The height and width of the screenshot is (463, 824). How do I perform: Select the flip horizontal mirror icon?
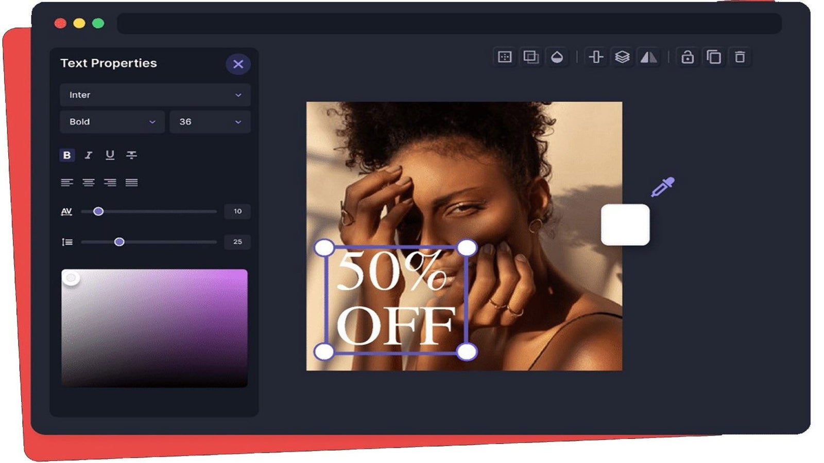pyautogui.click(x=648, y=57)
